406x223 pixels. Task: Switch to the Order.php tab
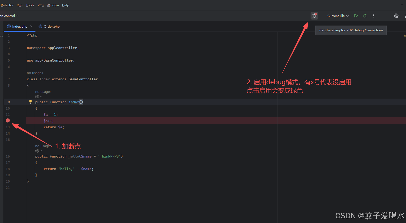pyautogui.click(x=51, y=26)
